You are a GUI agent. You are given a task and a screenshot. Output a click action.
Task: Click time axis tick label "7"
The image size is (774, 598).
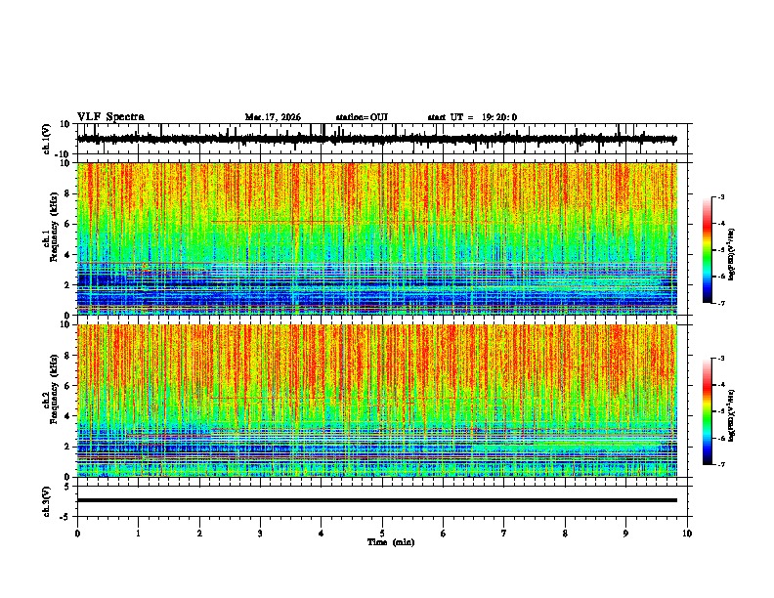pos(504,534)
